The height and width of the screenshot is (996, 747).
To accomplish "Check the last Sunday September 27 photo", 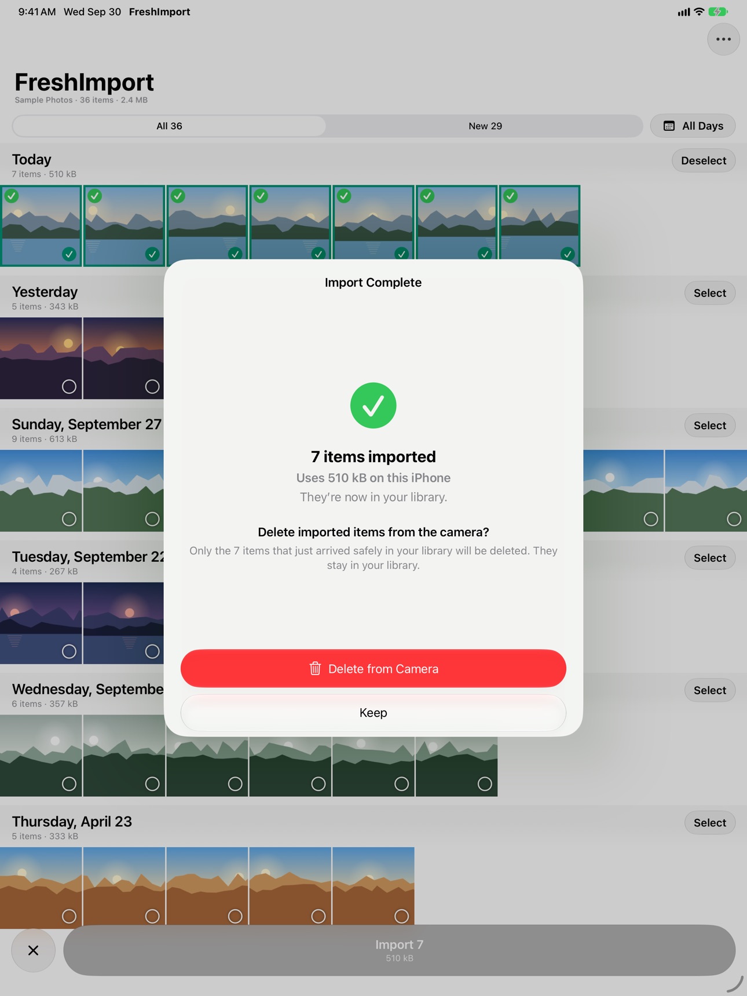I will tap(734, 519).
